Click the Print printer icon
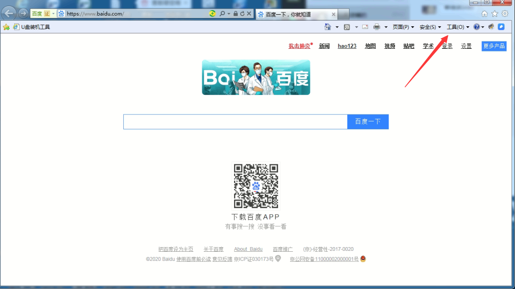The width and height of the screenshot is (515, 289). [x=377, y=27]
